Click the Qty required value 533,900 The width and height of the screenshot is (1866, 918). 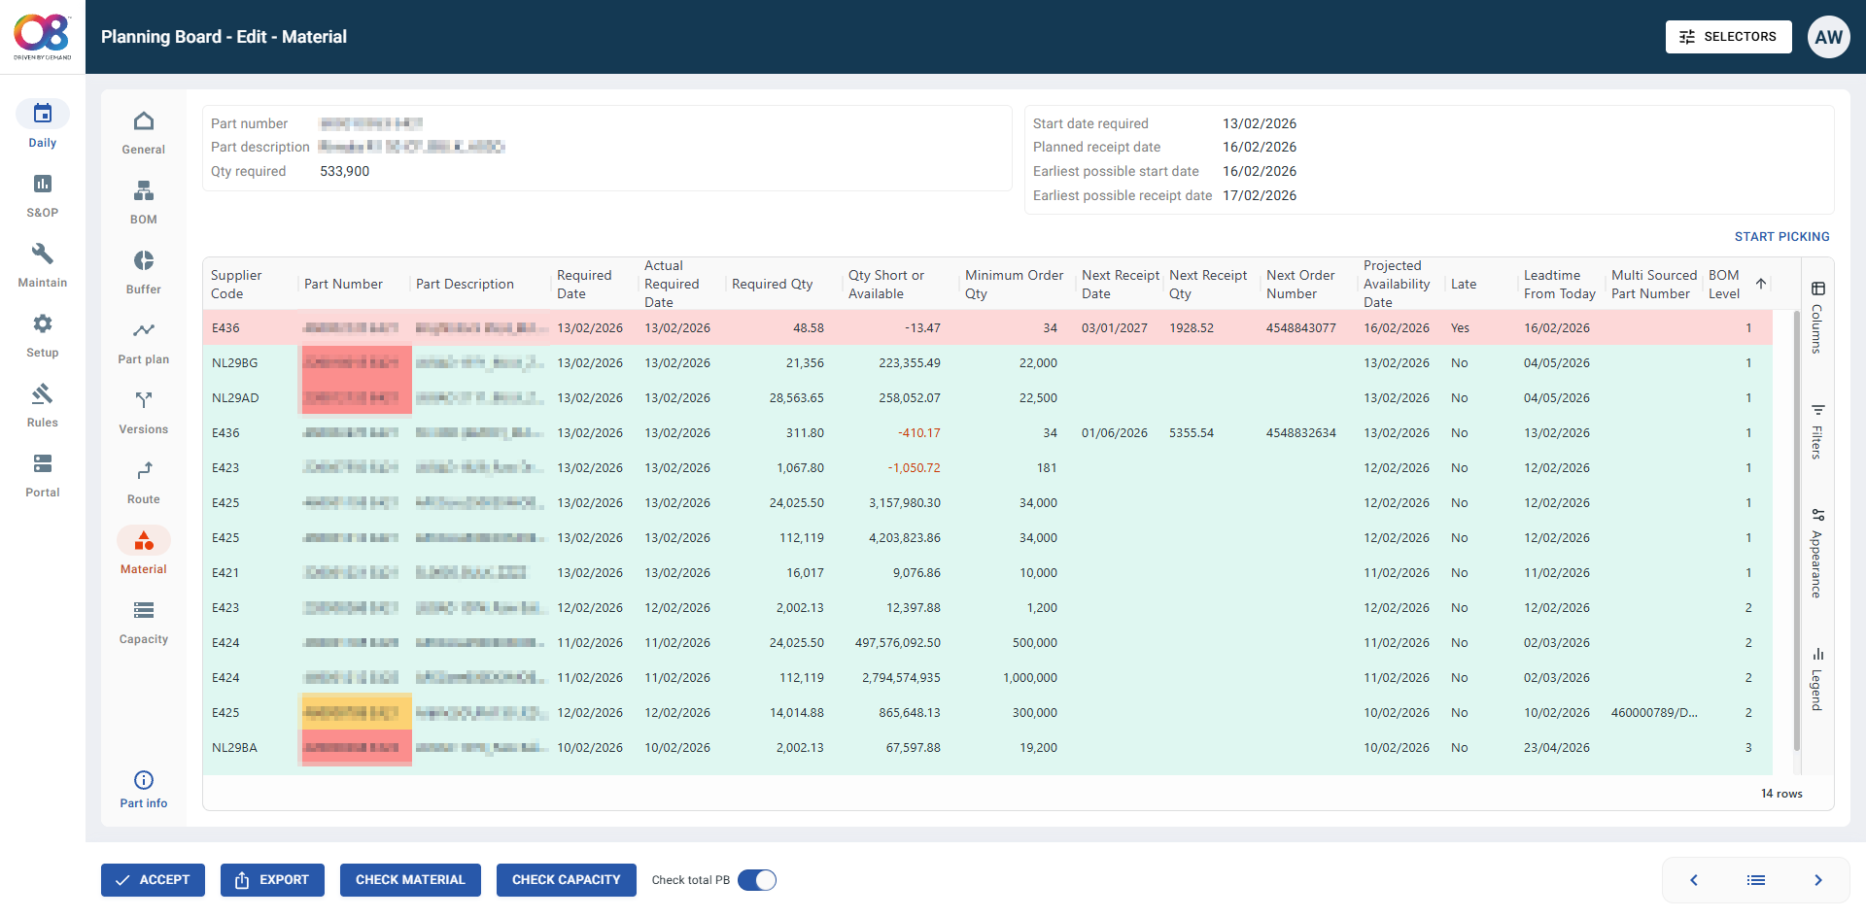coord(344,171)
